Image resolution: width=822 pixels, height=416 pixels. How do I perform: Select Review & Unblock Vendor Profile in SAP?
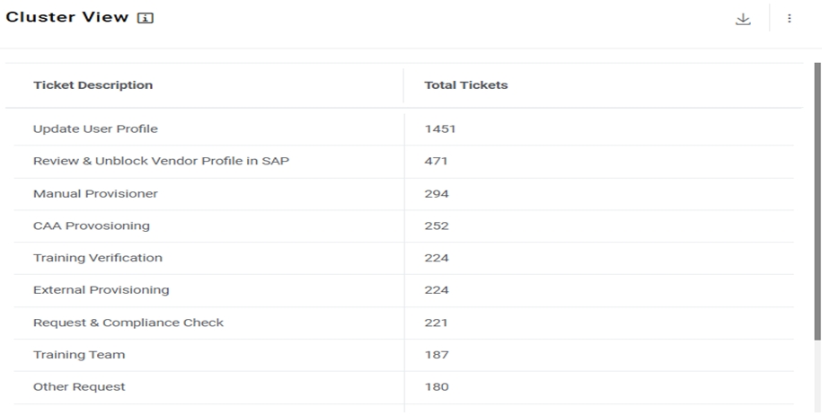click(x=161, y=161)
